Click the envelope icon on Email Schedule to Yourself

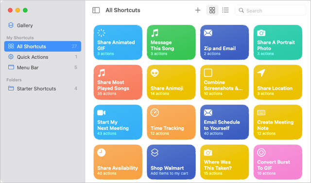tap(208, 112)
